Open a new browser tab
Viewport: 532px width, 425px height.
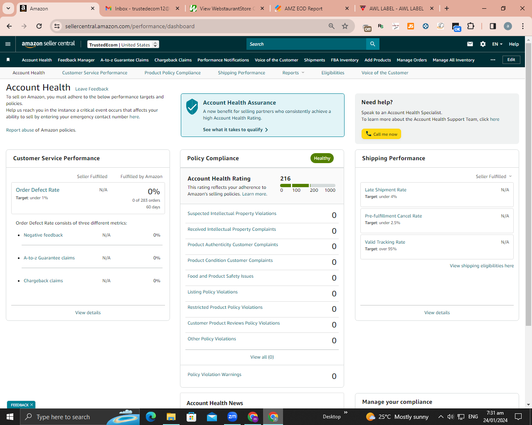click(447, 8)
